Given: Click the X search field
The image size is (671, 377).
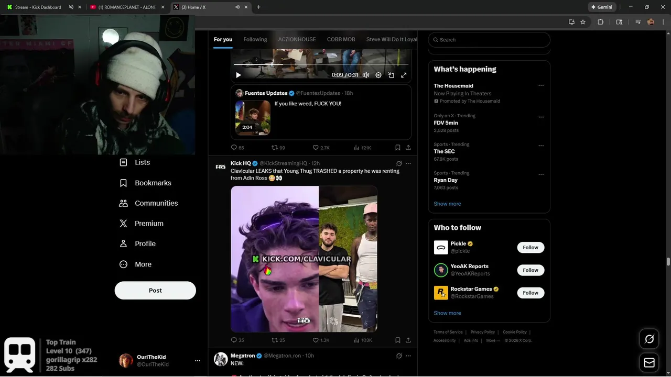Looking at the screenshot, I should (x=489, y=40).
